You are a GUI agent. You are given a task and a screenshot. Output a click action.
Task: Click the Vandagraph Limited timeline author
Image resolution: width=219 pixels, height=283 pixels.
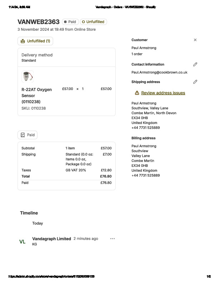(52, 239)
